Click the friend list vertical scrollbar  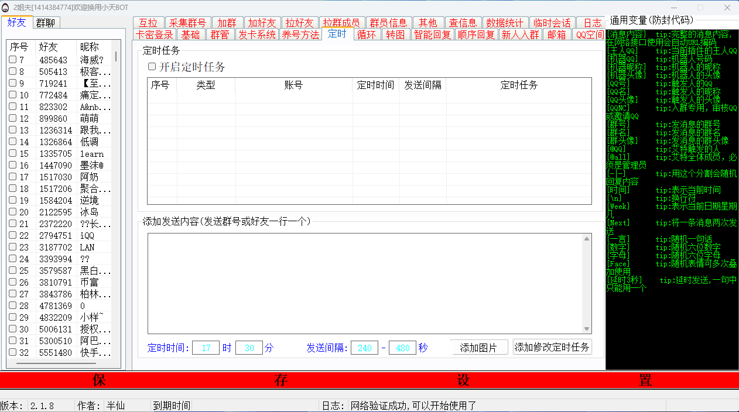click(115, 56)
